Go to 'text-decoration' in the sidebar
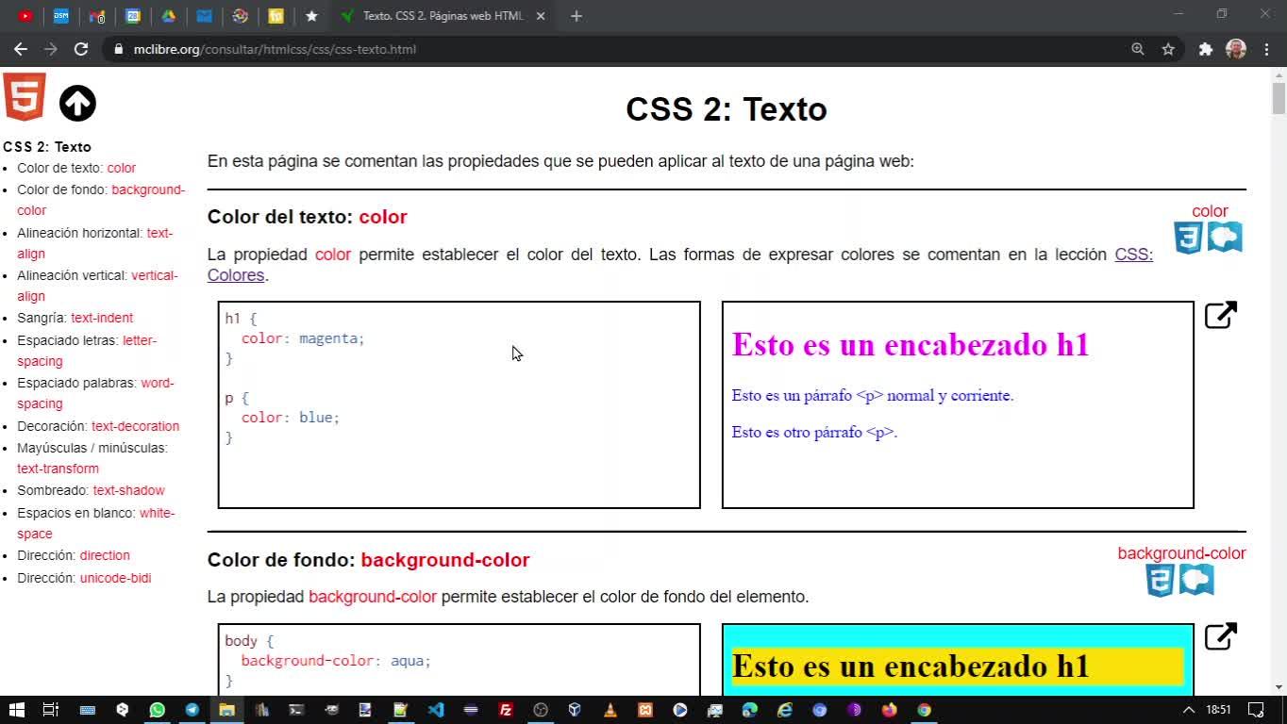This screenshot has width=1287, height=724. [135, 426]
